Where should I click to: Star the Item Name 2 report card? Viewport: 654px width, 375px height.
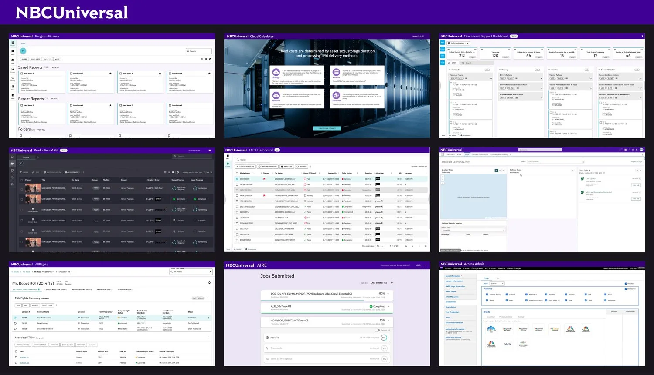(x=110, y=74)
